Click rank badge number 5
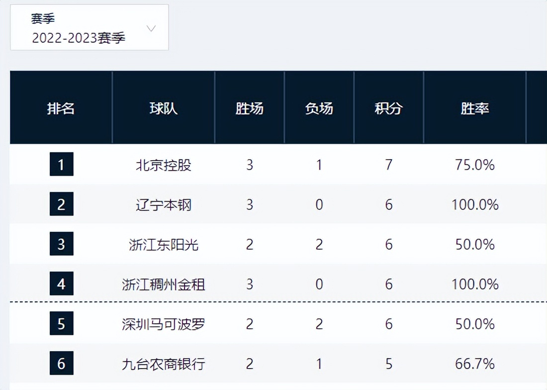The height and width of the screenshot is (390, 547). tap(61, 324)
